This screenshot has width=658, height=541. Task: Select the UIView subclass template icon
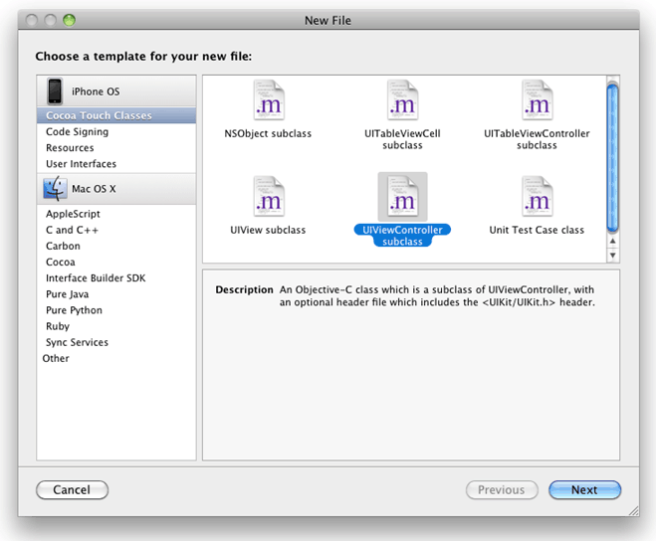269,197
